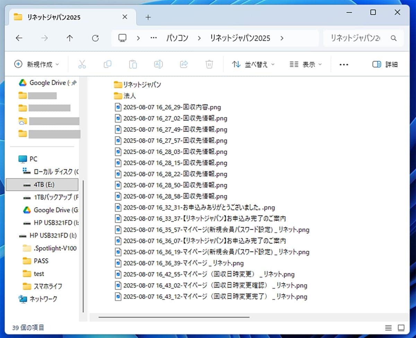Select Google Drive (G:) under PC
The image size is (416, 338).
pos(50,210)
